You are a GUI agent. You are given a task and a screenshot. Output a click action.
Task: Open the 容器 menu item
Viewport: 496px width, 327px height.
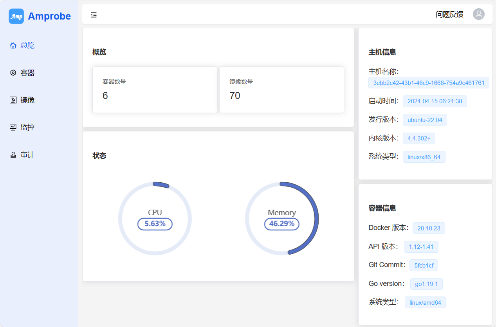[27, 73]
